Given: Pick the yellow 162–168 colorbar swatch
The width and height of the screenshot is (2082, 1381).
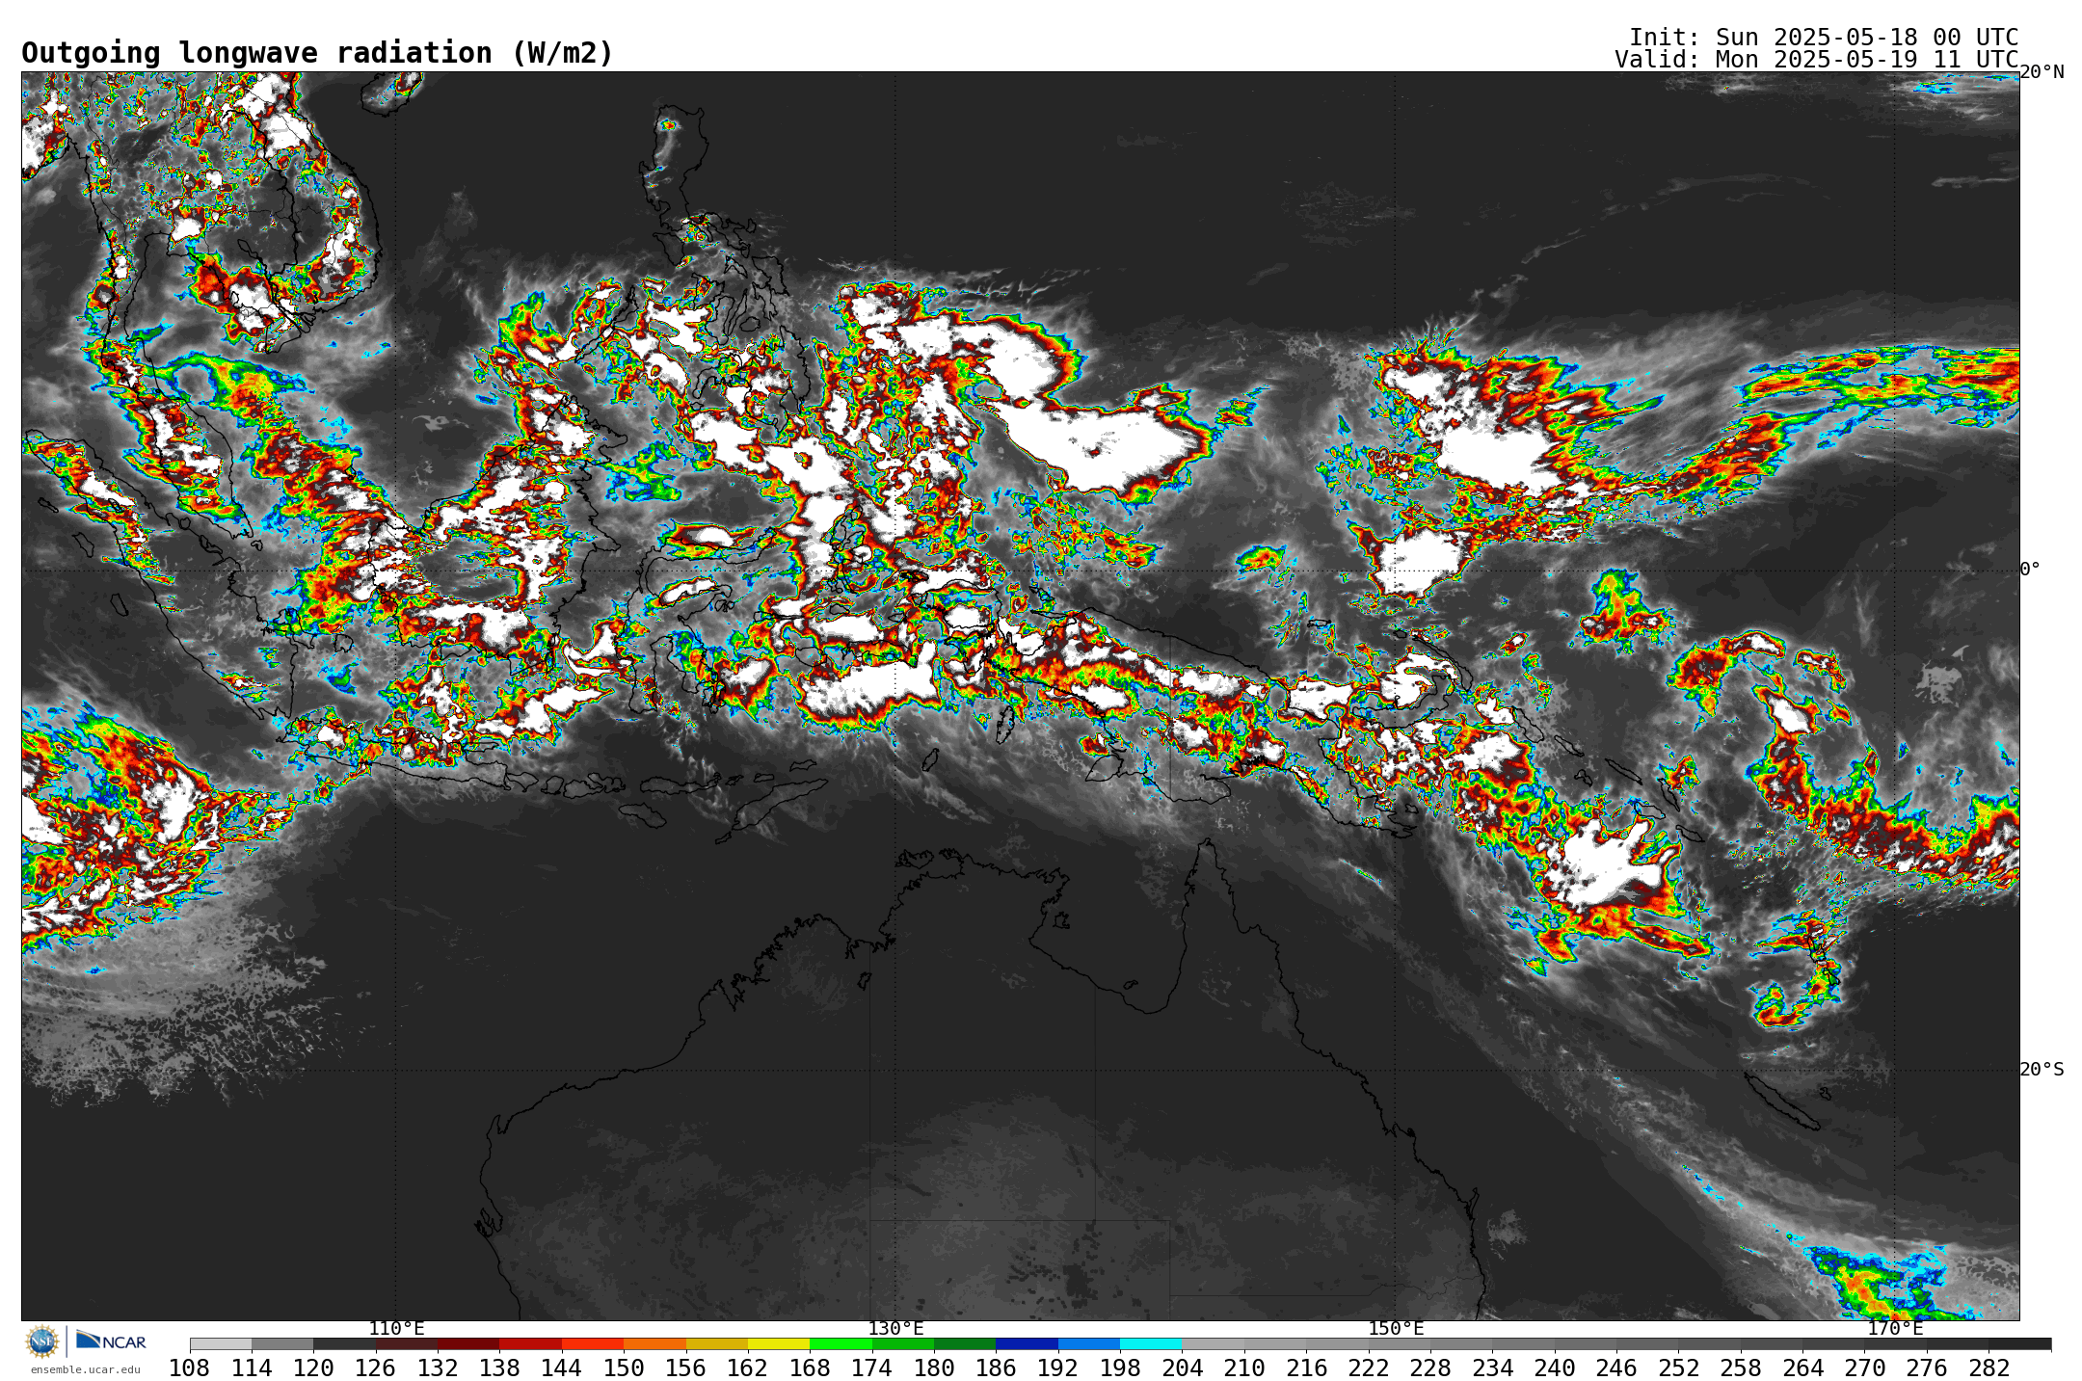Looking at the screenshot, I should pyautogui.click(x=779, y=1343).
